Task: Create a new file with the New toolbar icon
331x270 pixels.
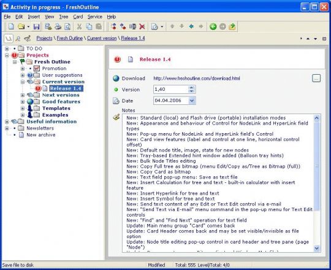Action: click(x=11, y=26)
